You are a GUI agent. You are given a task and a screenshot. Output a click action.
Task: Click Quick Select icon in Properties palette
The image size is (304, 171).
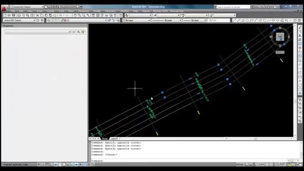pos(83,32)
